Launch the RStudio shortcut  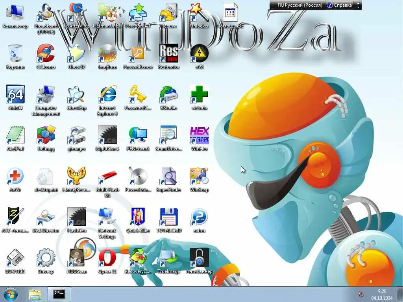169,98
